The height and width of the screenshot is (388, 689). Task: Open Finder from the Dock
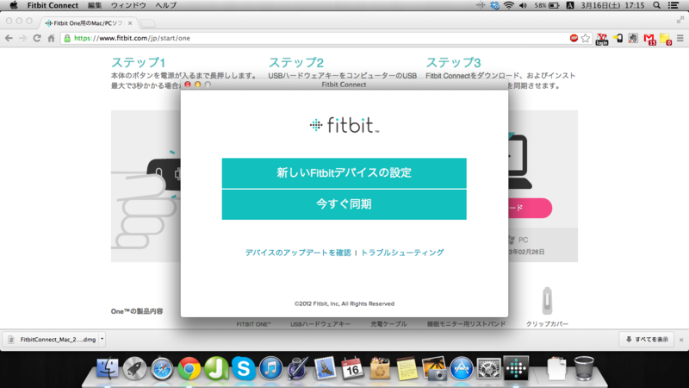point(108,368)
